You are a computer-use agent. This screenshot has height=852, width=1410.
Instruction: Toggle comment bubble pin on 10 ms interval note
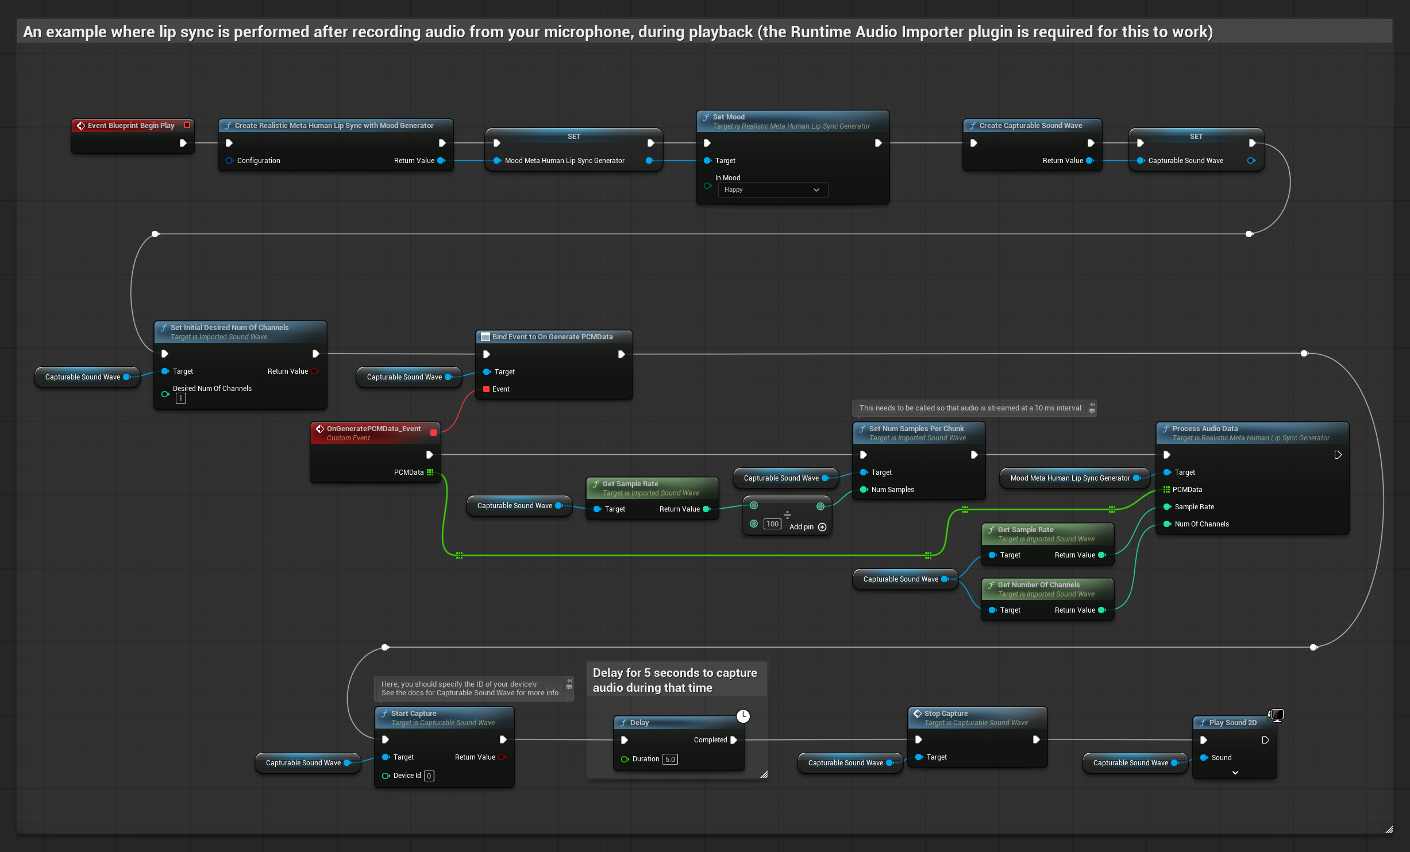click(x=1092, y=405)
